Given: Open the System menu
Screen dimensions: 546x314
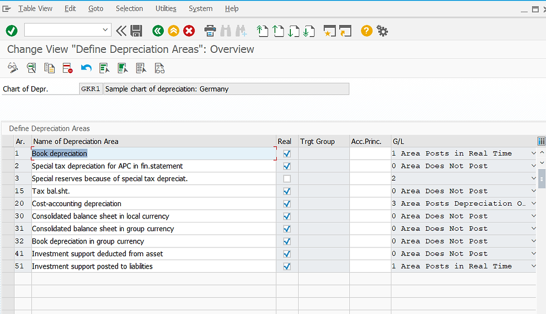Looking at the screenshot, I should click(x=201, y=9).
